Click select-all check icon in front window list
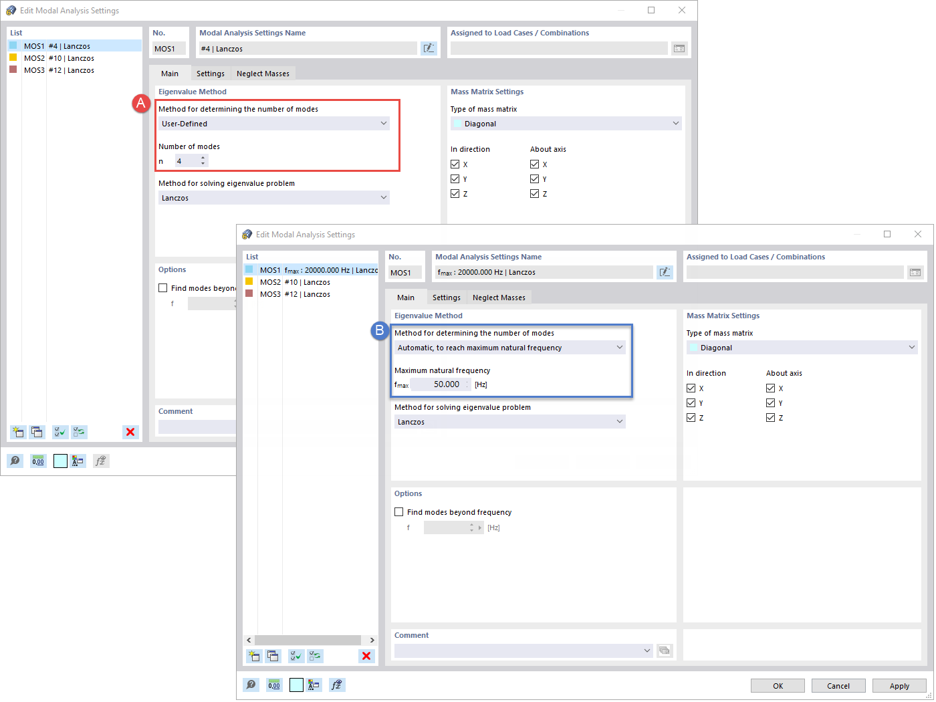The image size is (936, 702). pyautogui.click(x=296, y=656)
